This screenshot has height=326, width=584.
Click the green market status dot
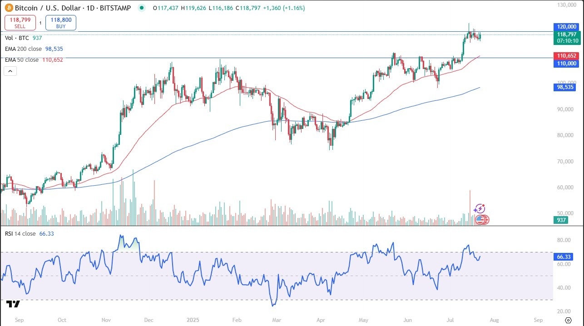(x=142, y=8)
